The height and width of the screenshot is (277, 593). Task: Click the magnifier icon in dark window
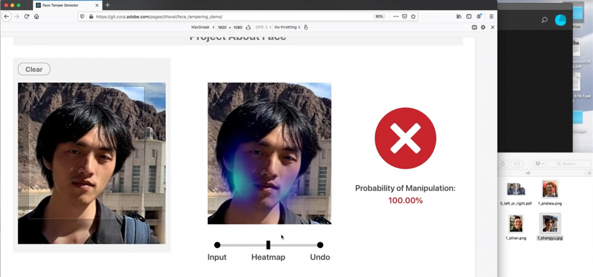[x=544, y=20]
